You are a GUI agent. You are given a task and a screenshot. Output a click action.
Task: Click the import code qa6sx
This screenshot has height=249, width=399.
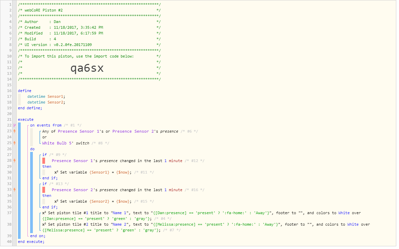[x=87, y=68]
